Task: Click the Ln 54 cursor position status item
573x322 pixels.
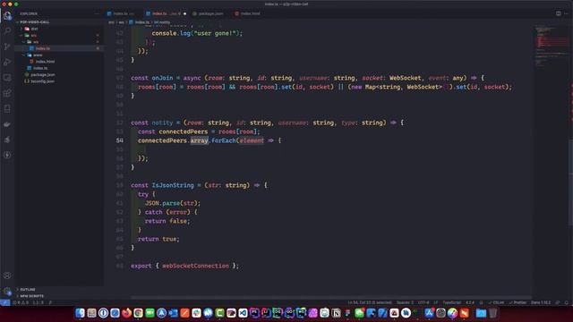Action: [x=370, y=302]
